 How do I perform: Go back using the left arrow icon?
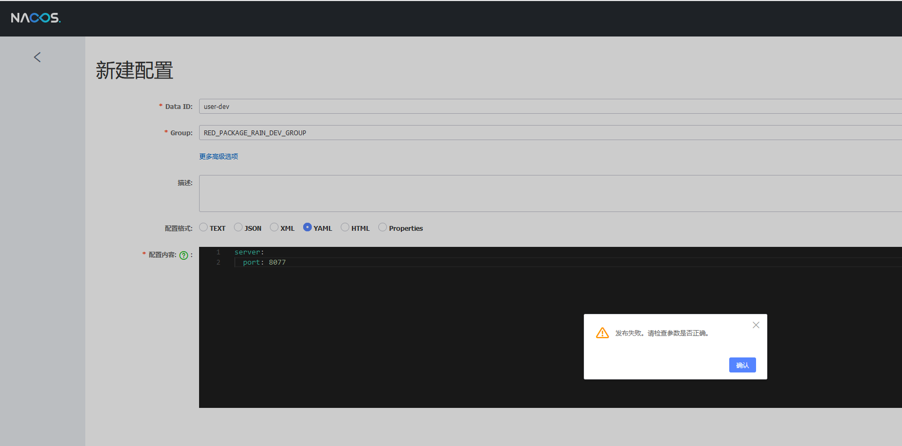[37, 57]
